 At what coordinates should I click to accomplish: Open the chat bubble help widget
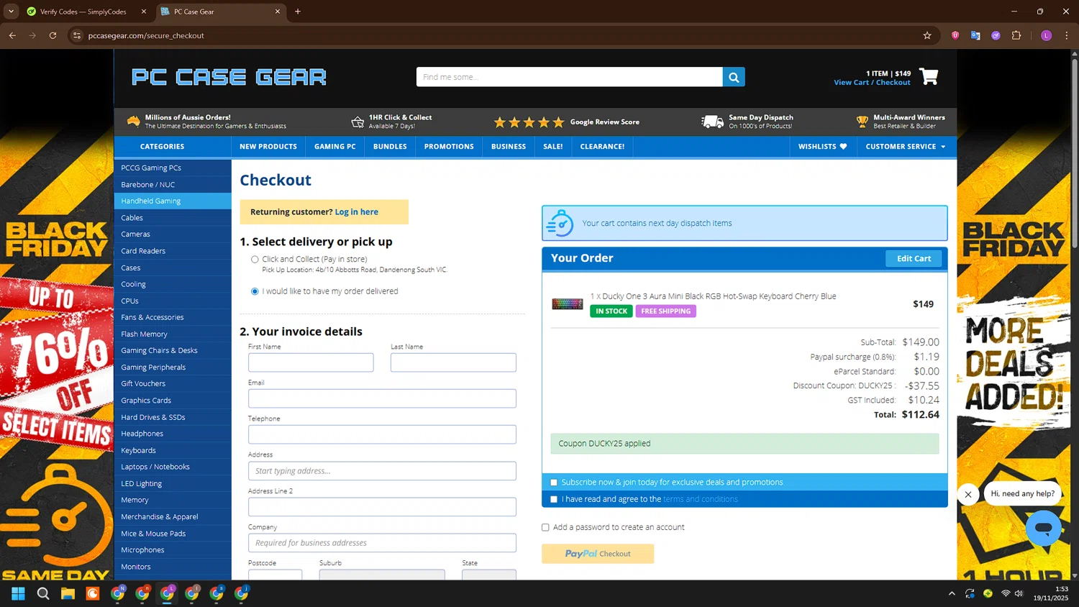coord(1044,529)
